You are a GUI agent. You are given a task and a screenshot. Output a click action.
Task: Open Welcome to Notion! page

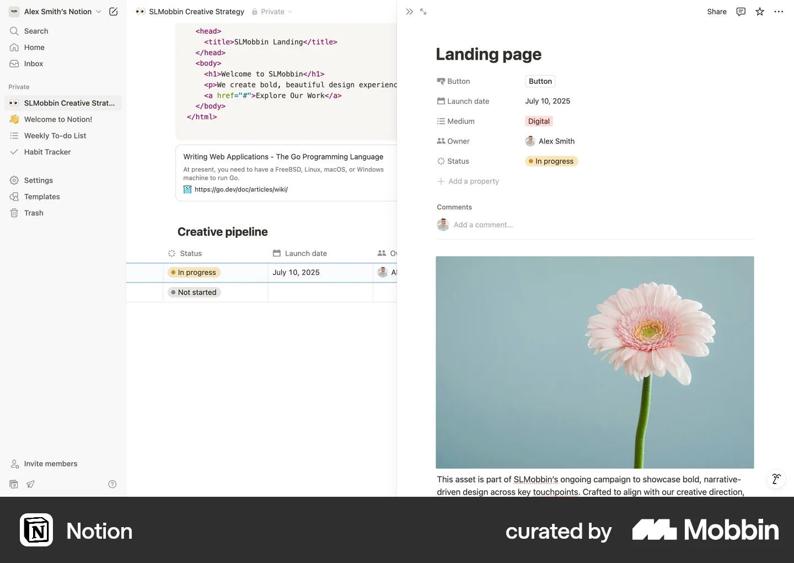click(x=63, y=119)
